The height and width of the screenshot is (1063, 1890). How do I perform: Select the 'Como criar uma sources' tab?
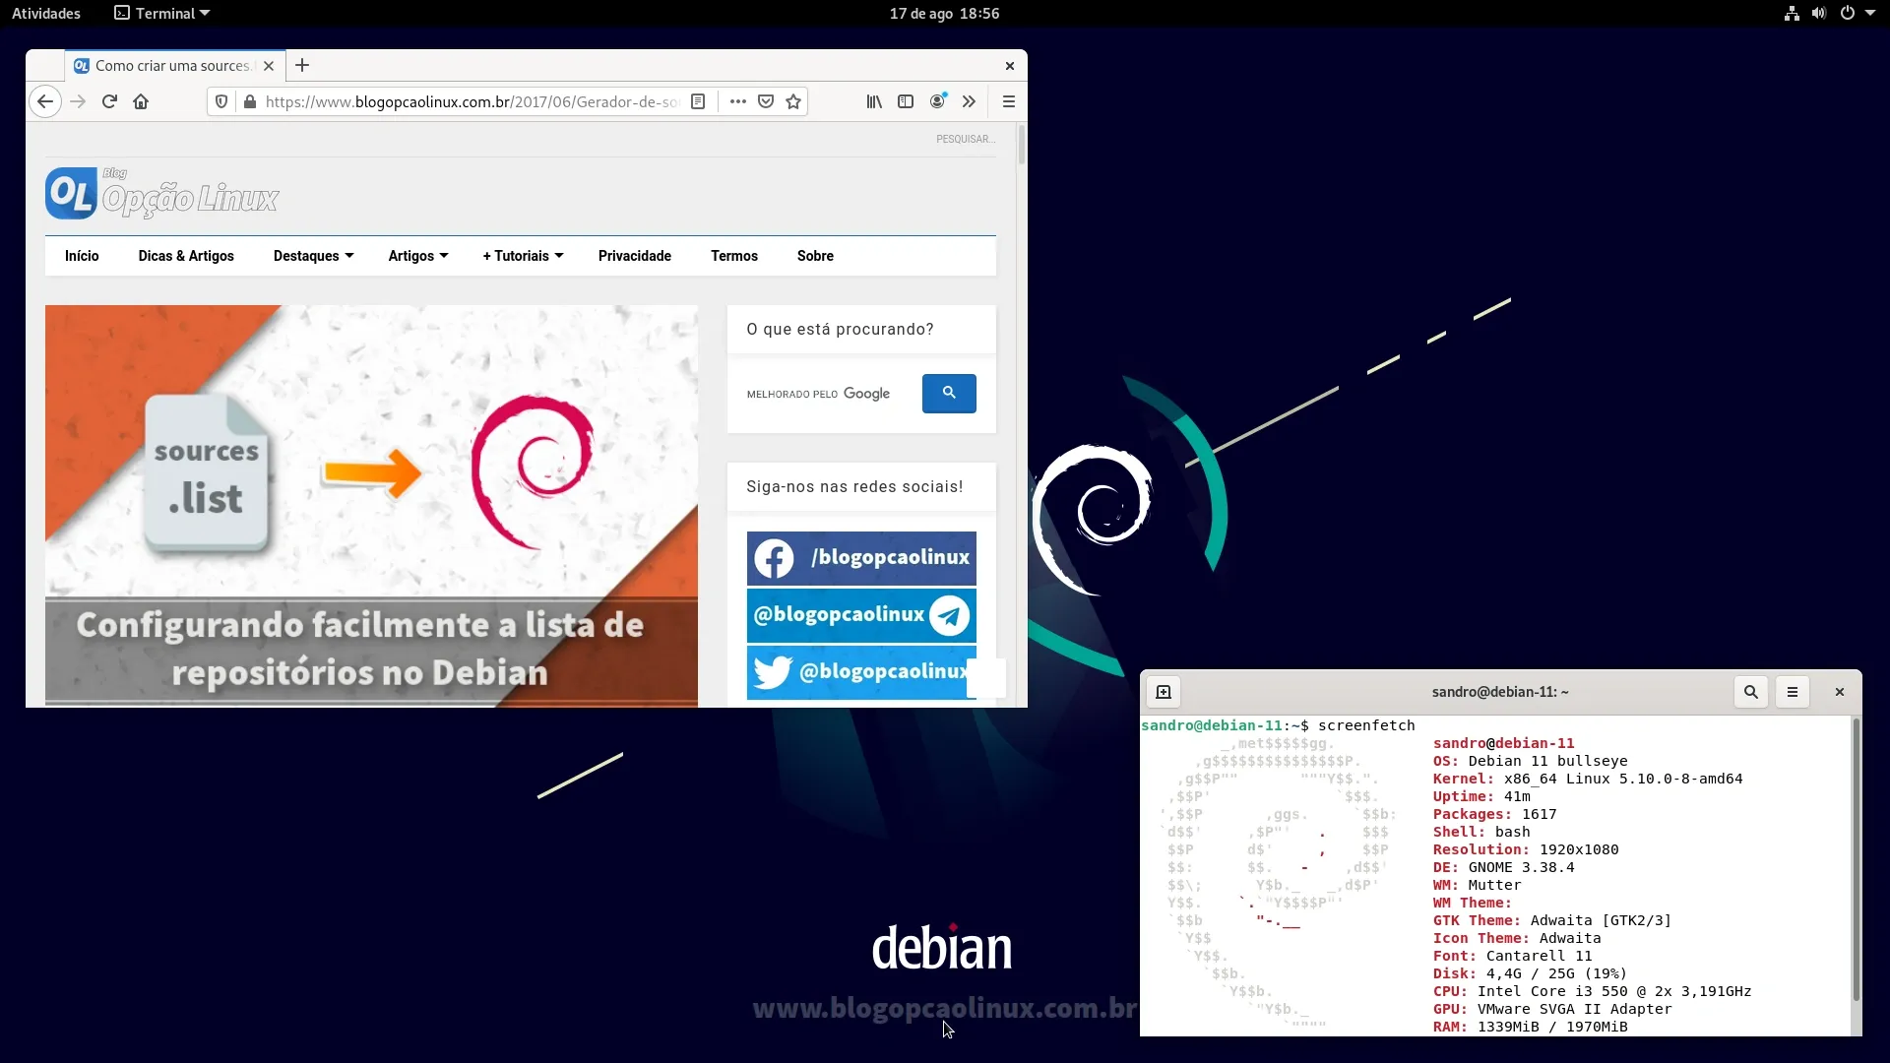tap(175, 66)
